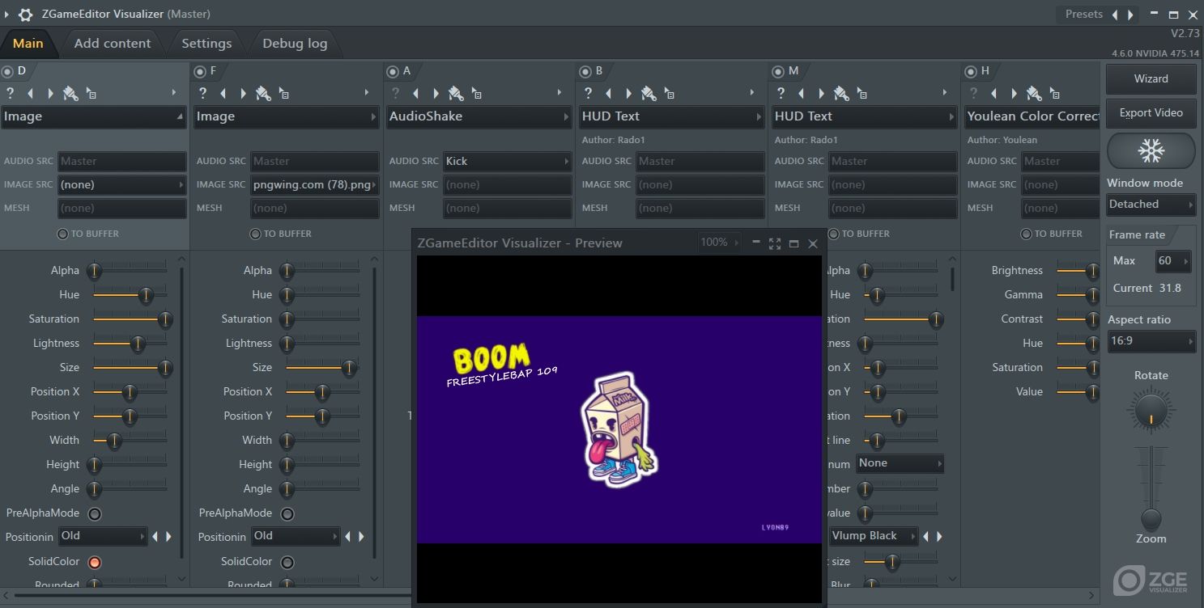The width and height of the screenshot is (1204, 608).
Task: Enable TO BUFFER for layer D
Action: click(x=63, y=234)
